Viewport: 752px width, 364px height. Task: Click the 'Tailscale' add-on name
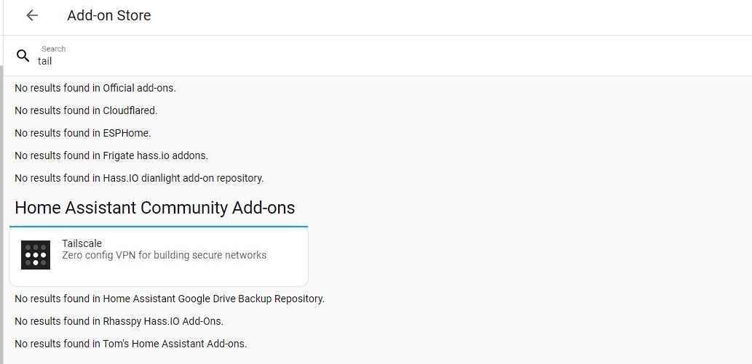click(82, 243)
